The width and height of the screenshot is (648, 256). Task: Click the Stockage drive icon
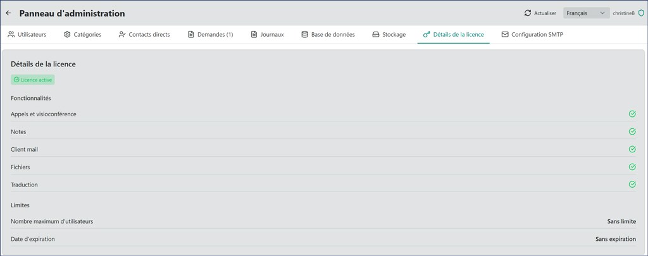pos(376,35)
